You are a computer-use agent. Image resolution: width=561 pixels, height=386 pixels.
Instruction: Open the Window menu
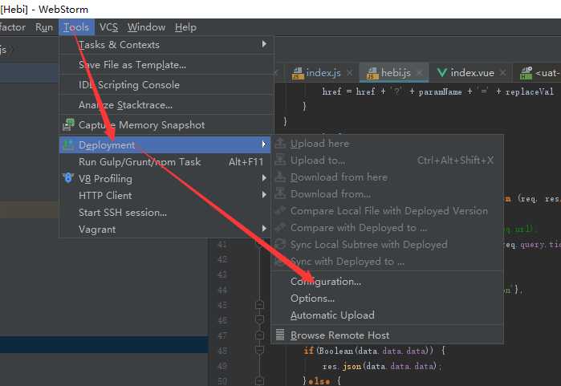tap(146, 27)
